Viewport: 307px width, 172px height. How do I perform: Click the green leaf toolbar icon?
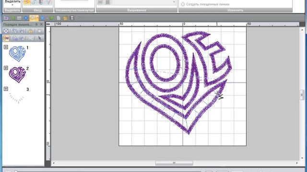(x=13, y=18)
